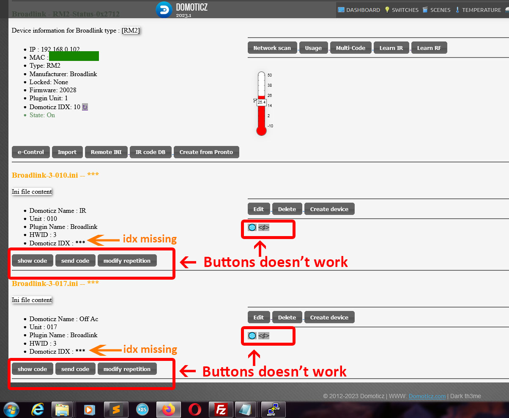Click 'Unit : 017' text
The image size is (509, 418).
tap(43, 327)
